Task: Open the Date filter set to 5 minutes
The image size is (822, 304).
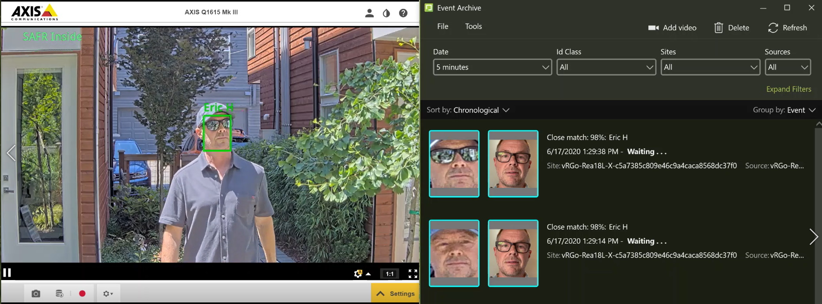Action: point(492,67)
